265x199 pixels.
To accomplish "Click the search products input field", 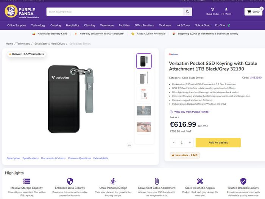I will 115,12.
